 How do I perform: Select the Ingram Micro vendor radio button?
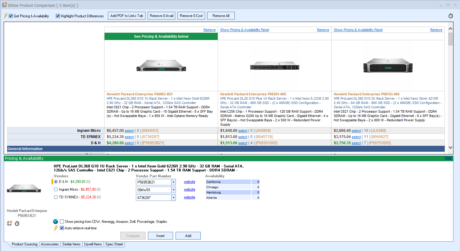(x=56, y=189)
